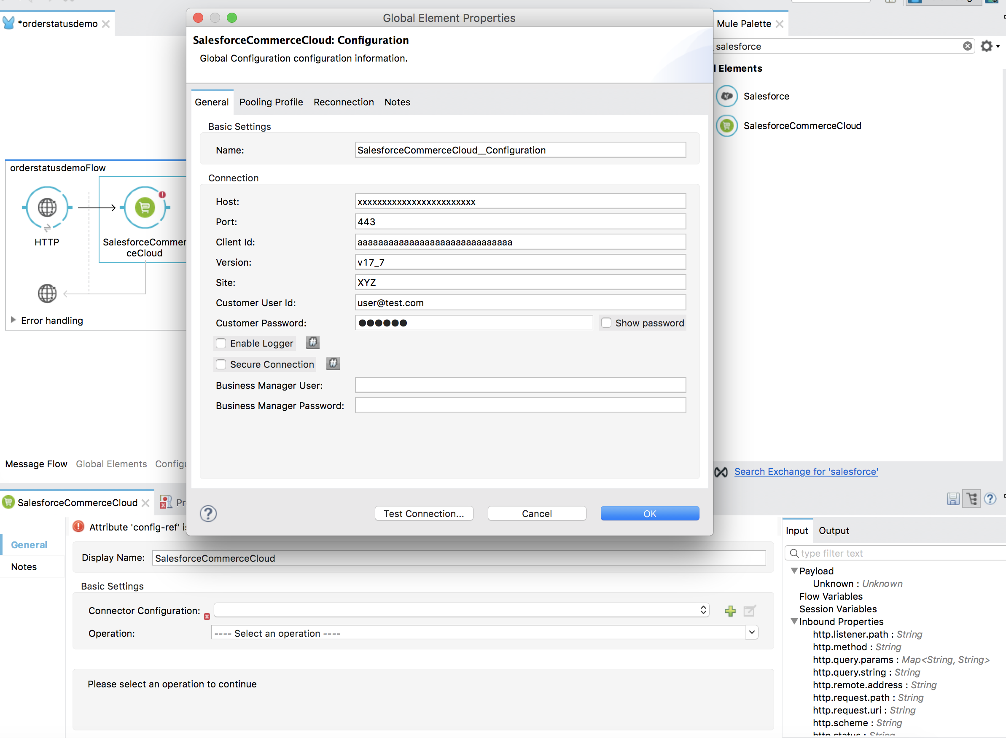Click the Host input field
The width and height of the screenshot is (1006, 738).
click(520, 201)
